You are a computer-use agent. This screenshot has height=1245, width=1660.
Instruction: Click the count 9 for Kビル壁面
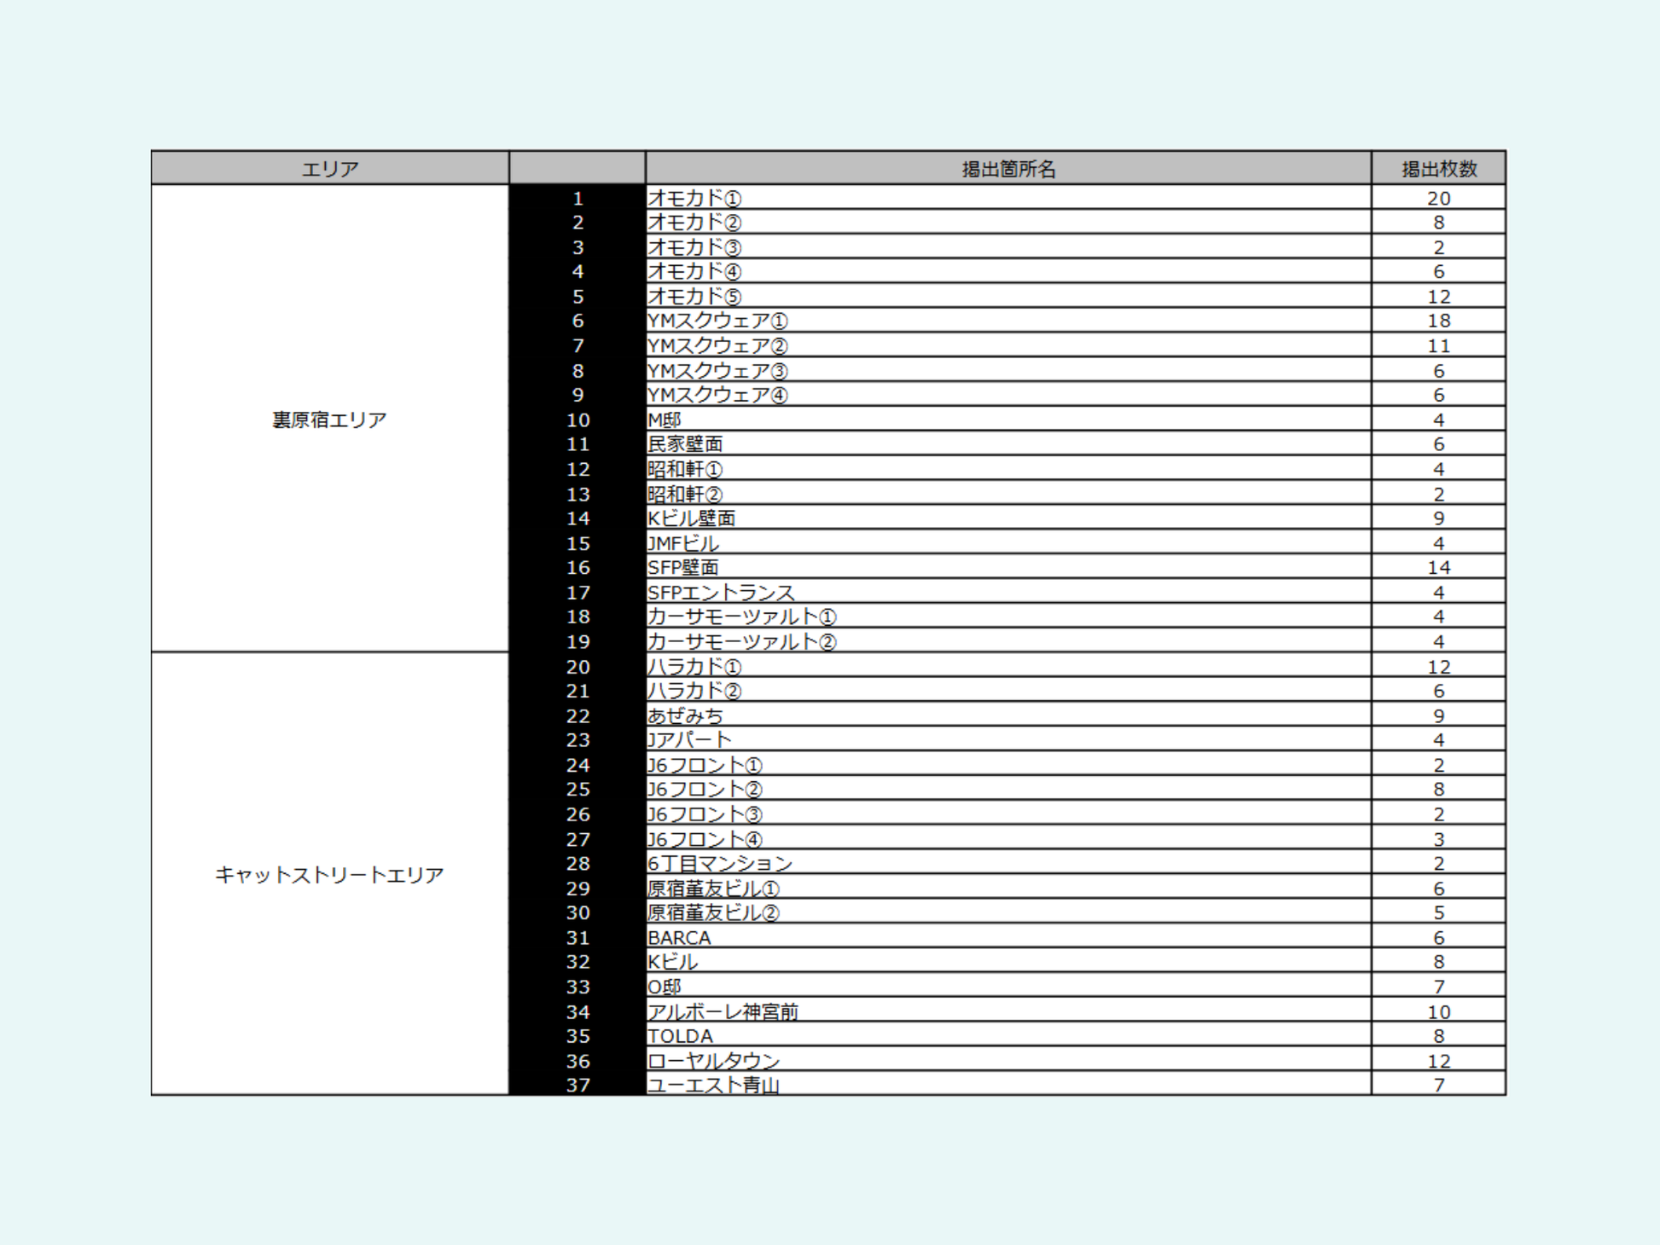point(1438,518)
